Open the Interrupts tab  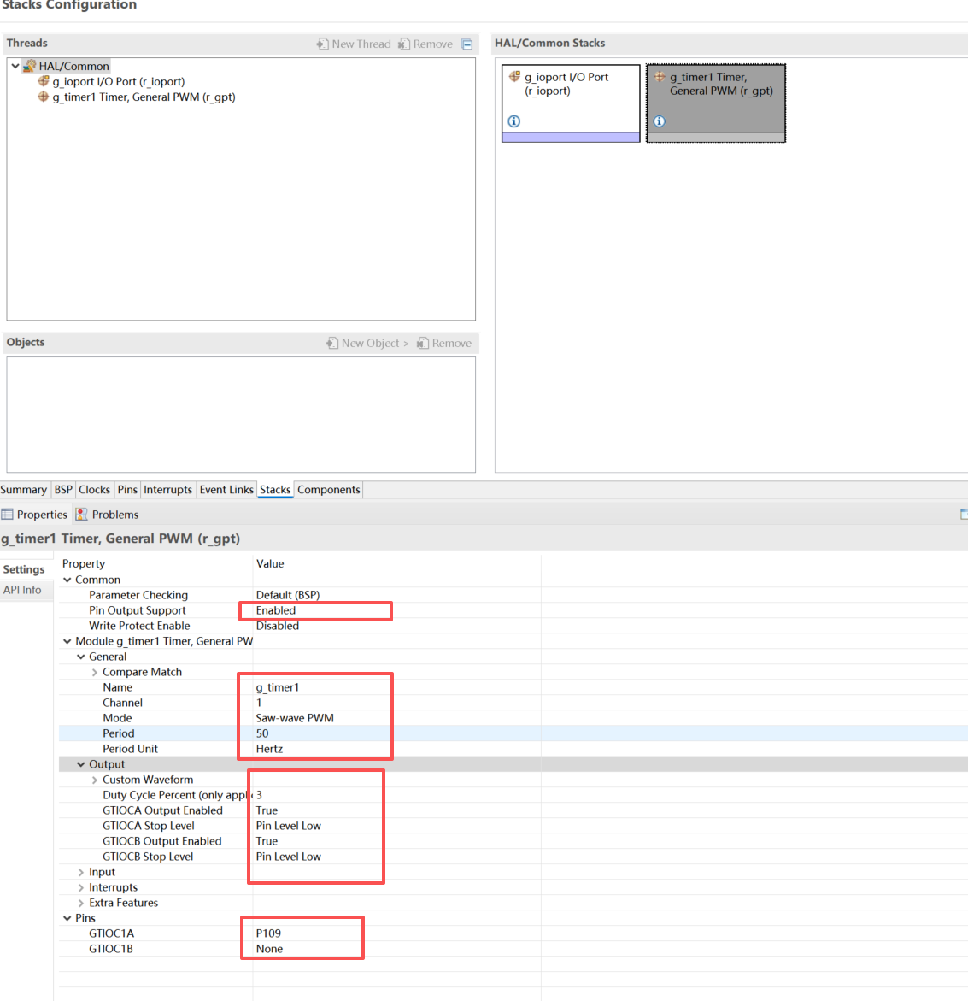click(167, 490)
